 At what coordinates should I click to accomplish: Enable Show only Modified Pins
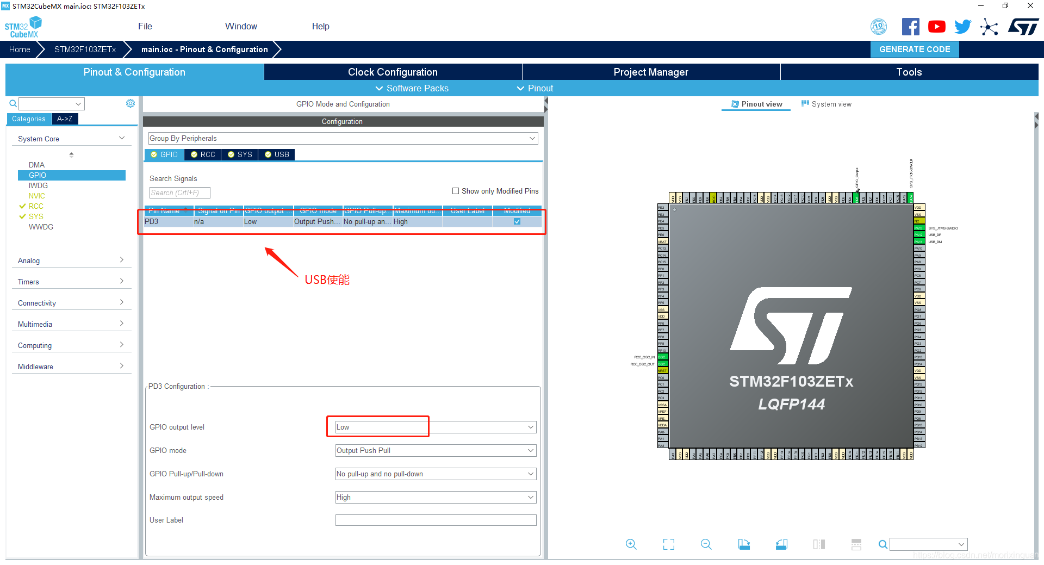(456, 191)
